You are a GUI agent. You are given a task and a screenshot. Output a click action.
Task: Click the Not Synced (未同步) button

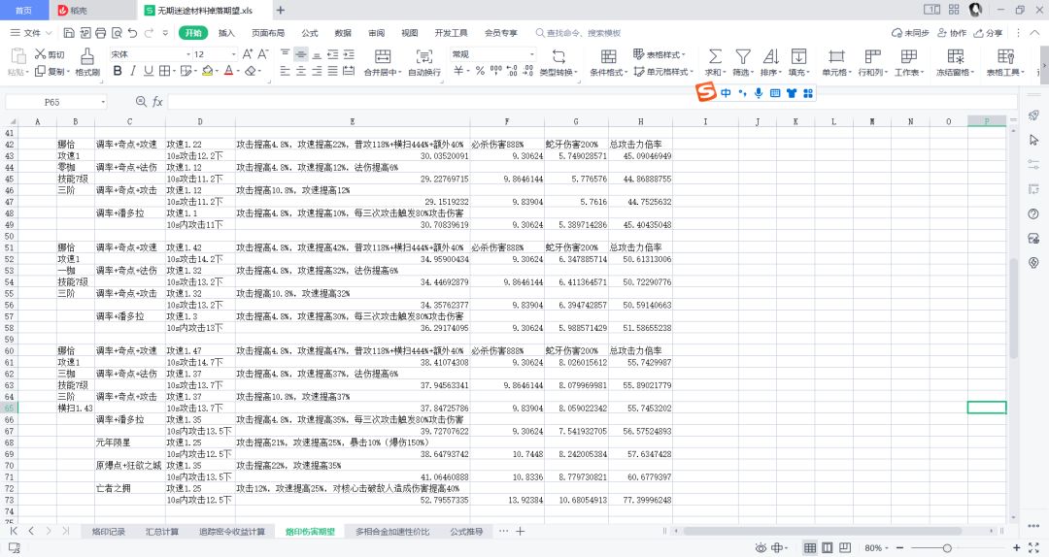[x=910, y=33]
